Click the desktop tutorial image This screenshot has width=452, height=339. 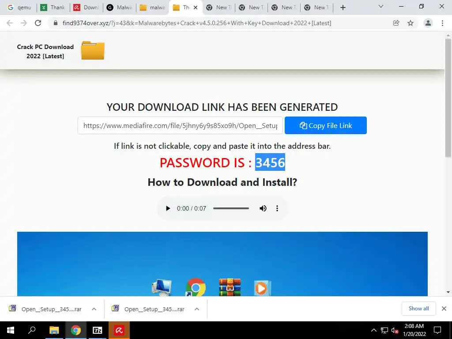[222, 264]
